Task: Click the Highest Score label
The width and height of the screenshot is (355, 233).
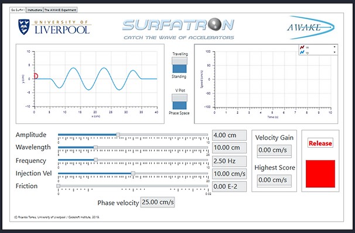Action: 275,168
